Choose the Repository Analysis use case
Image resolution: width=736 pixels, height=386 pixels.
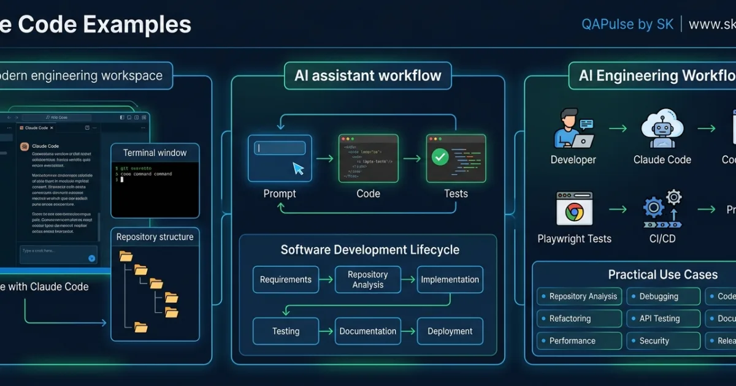pyautogui.click(x=580, y=297)
